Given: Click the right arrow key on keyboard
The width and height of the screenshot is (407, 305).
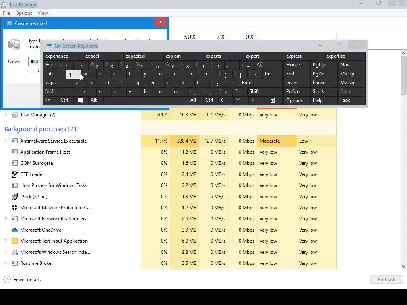Looking at the screenshot, I should (x=252, y=100).
